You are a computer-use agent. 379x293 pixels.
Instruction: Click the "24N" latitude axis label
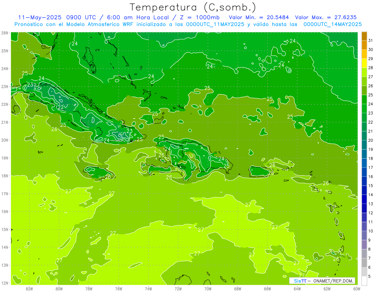click(4, 69)
